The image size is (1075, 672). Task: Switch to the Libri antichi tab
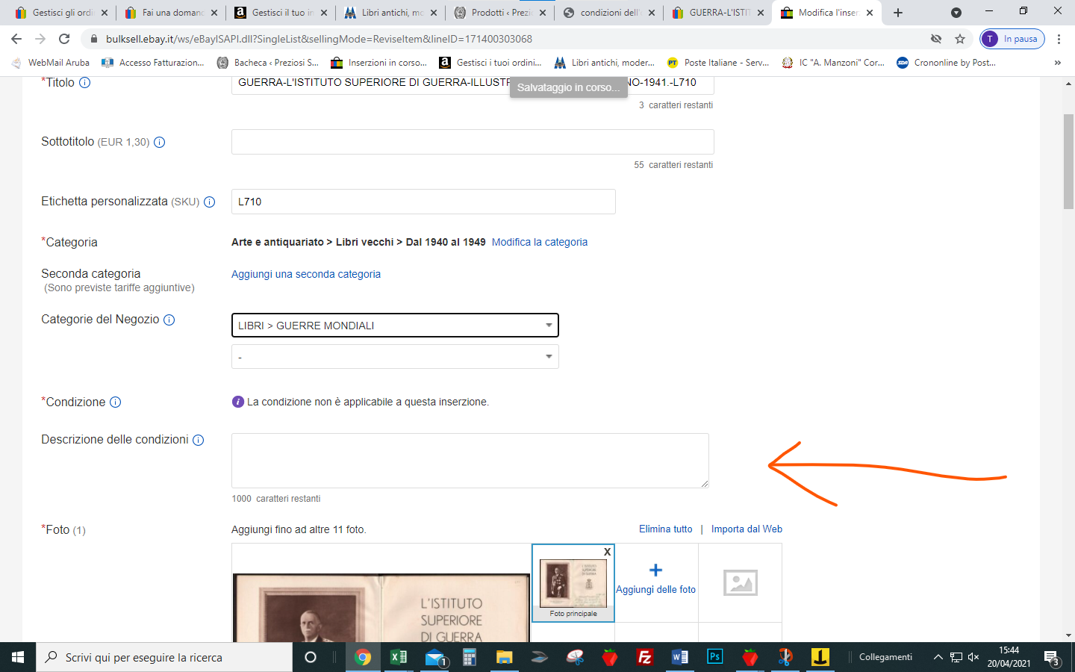(x=390, y=13)
